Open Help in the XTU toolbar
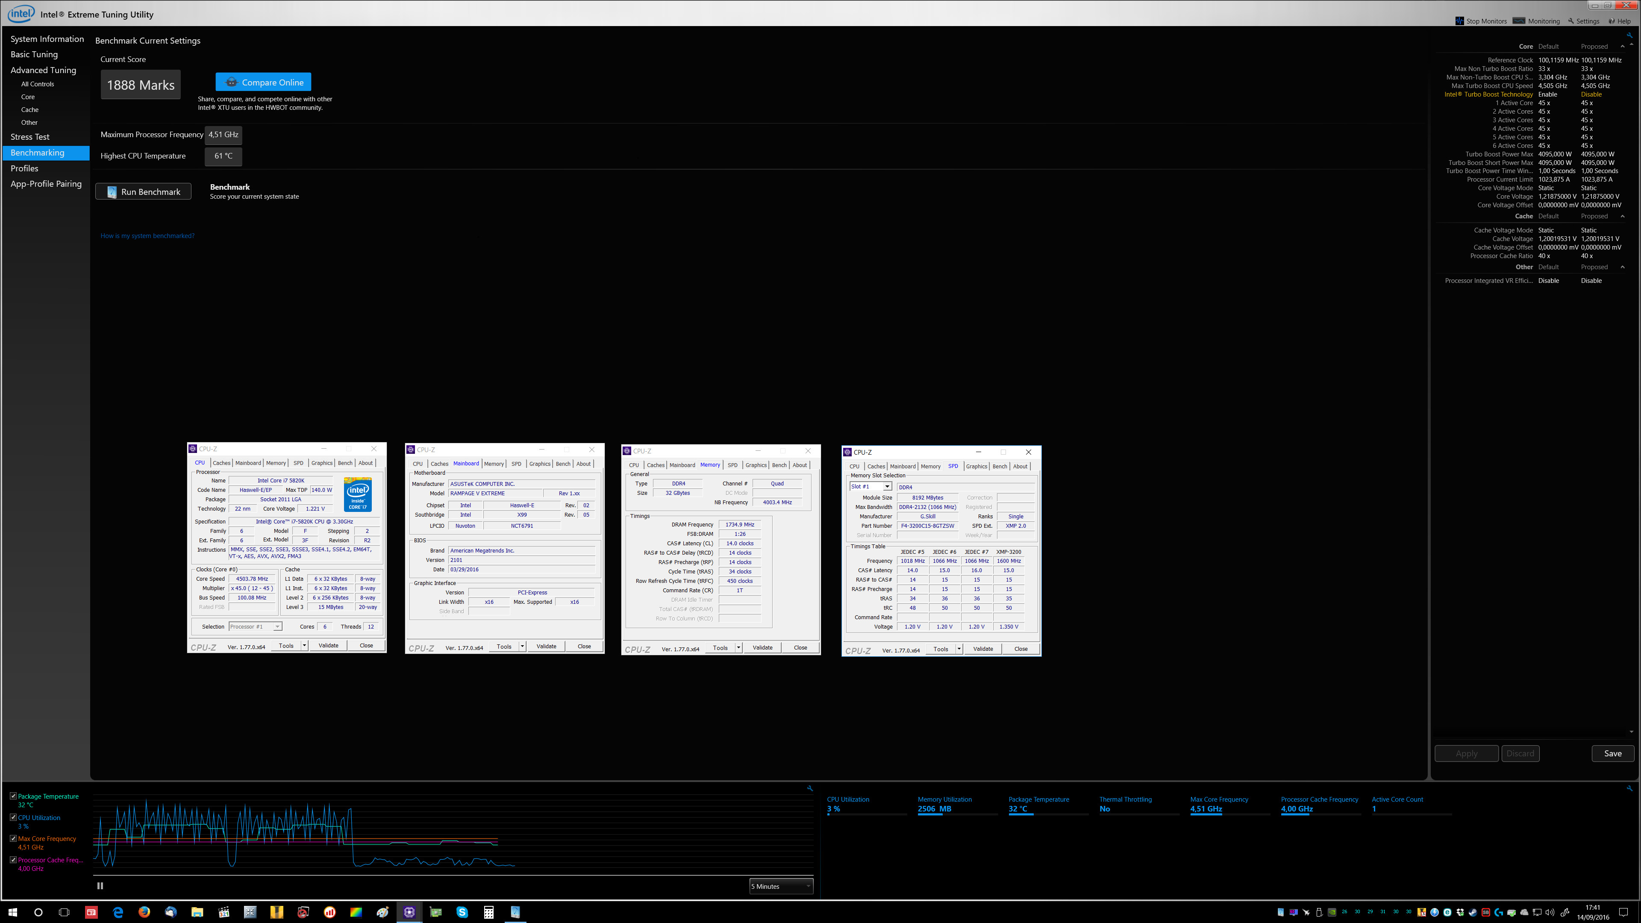Image resolution: width=1641 pixels, height=923 pixels. point(1620,21)
